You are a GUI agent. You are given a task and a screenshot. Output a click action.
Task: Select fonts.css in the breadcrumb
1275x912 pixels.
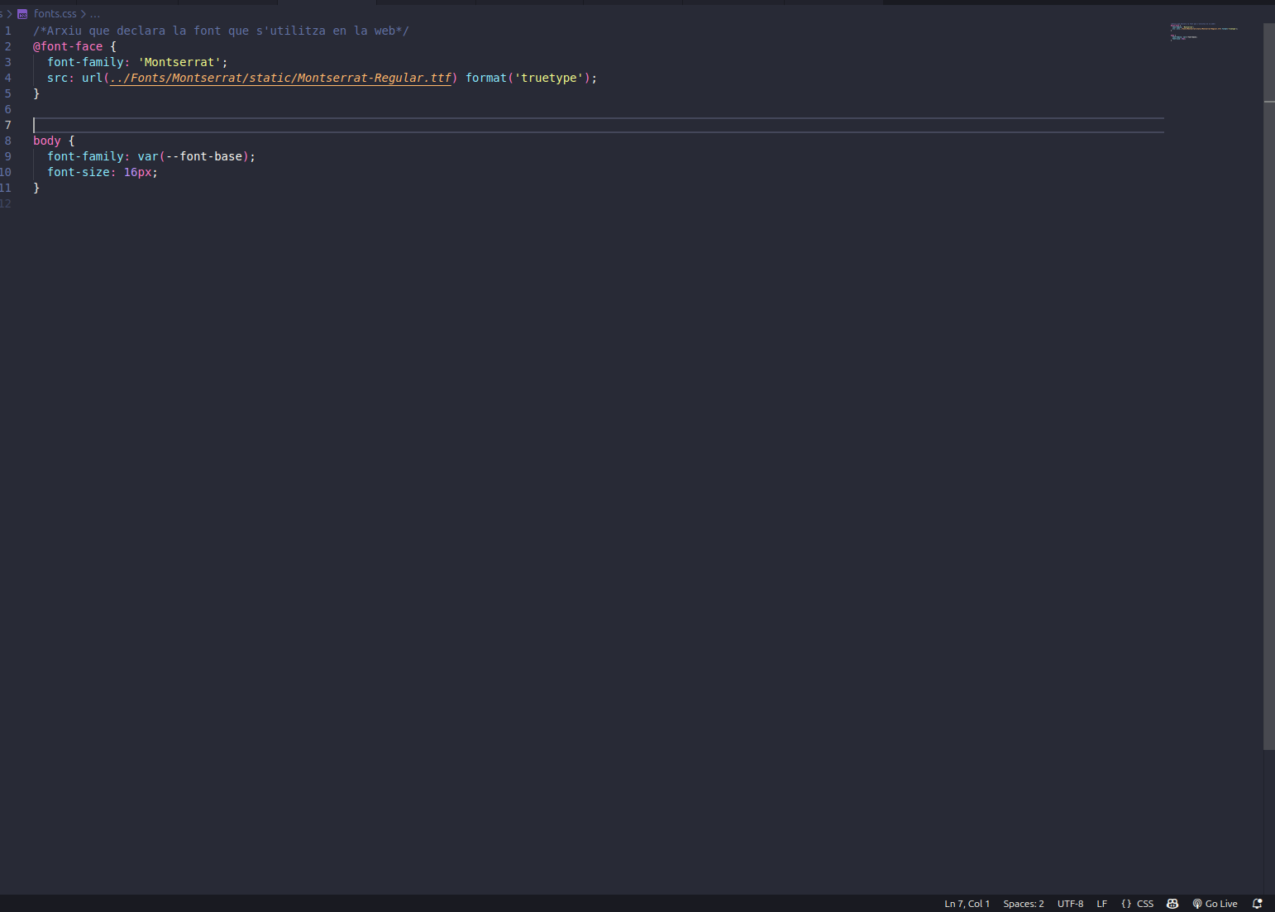55,14
